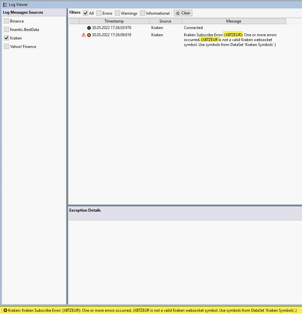Select timestamp 30.05.2022 17:26:09:619
302x314 pixels.
click(x=112, y=35)
